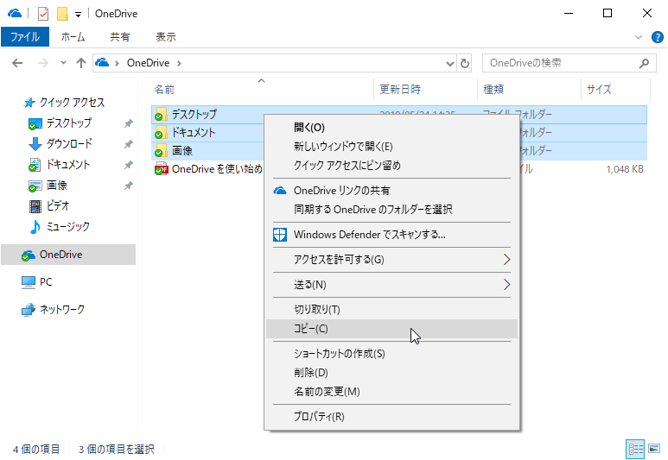
Task: Open the address bar history dropdown
Action: tap(450, 64)
